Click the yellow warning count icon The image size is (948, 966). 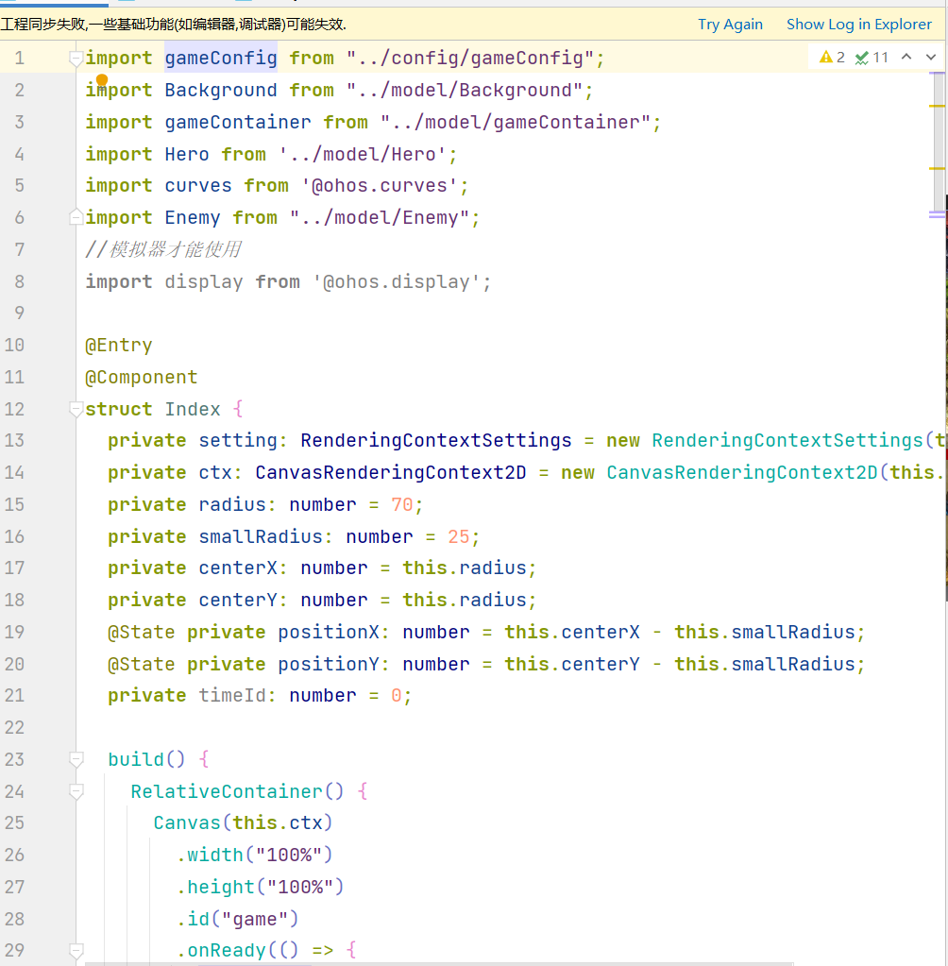click(x=825, y=58)
